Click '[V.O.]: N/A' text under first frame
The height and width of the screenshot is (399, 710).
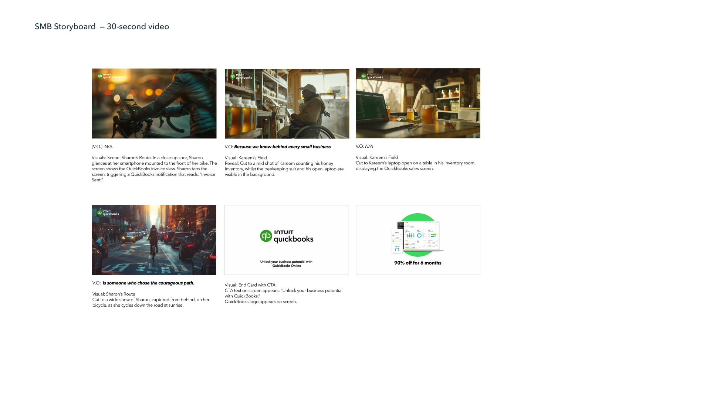(102, 147)
